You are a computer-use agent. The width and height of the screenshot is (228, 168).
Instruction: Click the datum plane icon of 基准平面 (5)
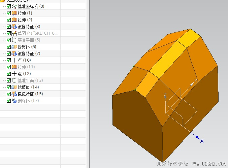click(14, 40)
